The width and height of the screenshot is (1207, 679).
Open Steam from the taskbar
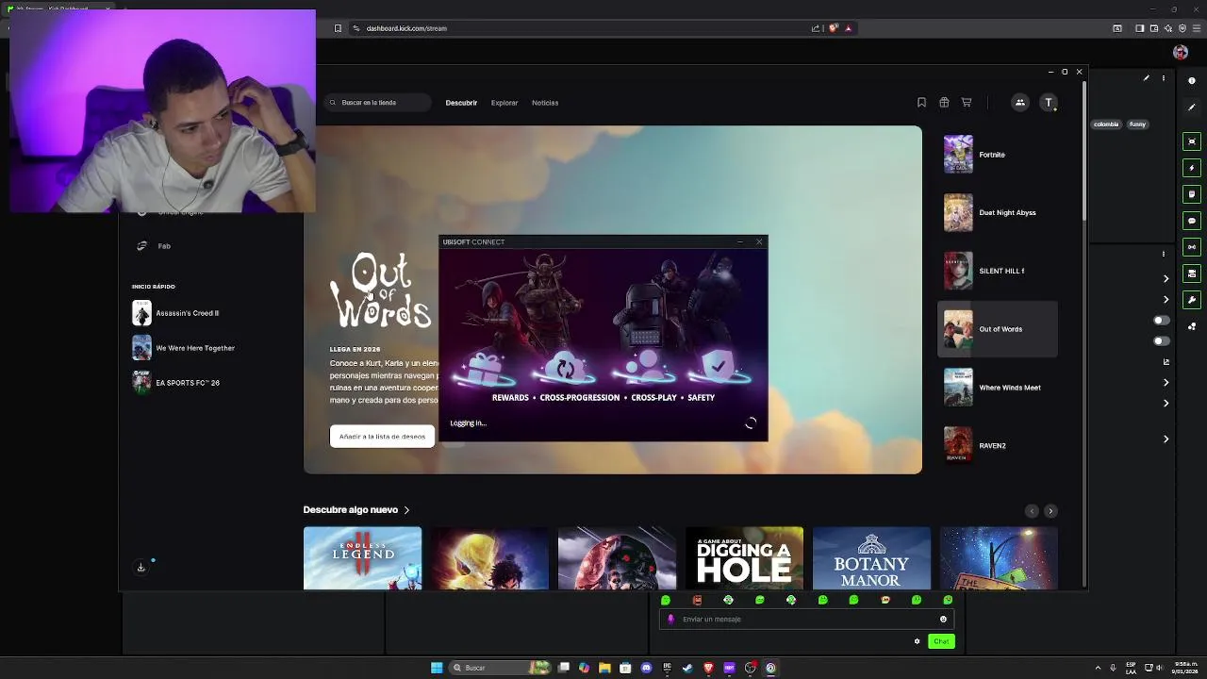click(x=687, y=668)
